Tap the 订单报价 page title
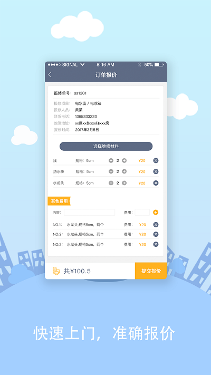This screenshot has height=375, width=211. pyautogui.click(x=106, y=75)
